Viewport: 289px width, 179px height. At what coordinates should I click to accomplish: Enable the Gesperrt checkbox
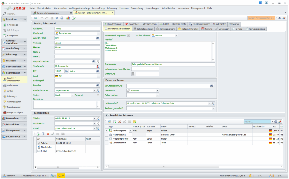pos(98,95)
